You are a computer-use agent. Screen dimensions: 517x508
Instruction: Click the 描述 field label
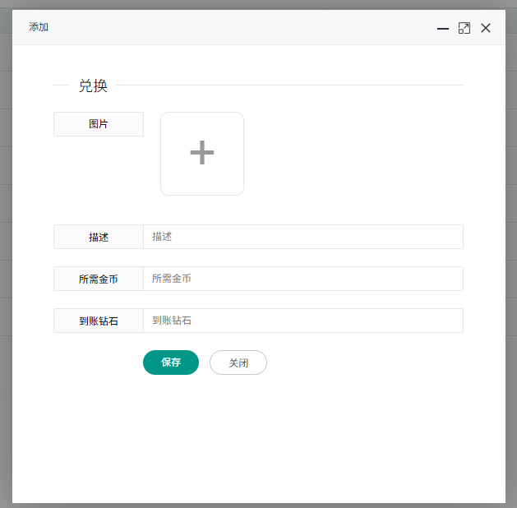tap(99, 237)
